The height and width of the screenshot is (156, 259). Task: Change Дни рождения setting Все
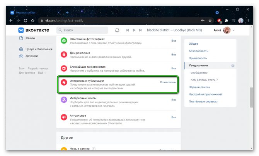click(174, 54)
